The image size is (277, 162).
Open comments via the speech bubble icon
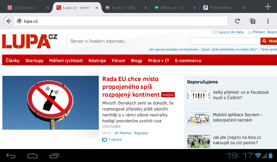click(104, 140)
